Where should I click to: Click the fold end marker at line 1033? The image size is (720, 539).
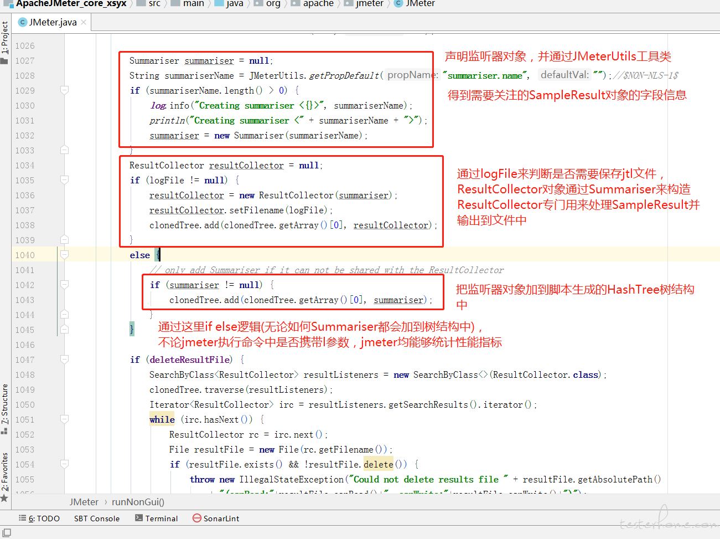(64, 150)
